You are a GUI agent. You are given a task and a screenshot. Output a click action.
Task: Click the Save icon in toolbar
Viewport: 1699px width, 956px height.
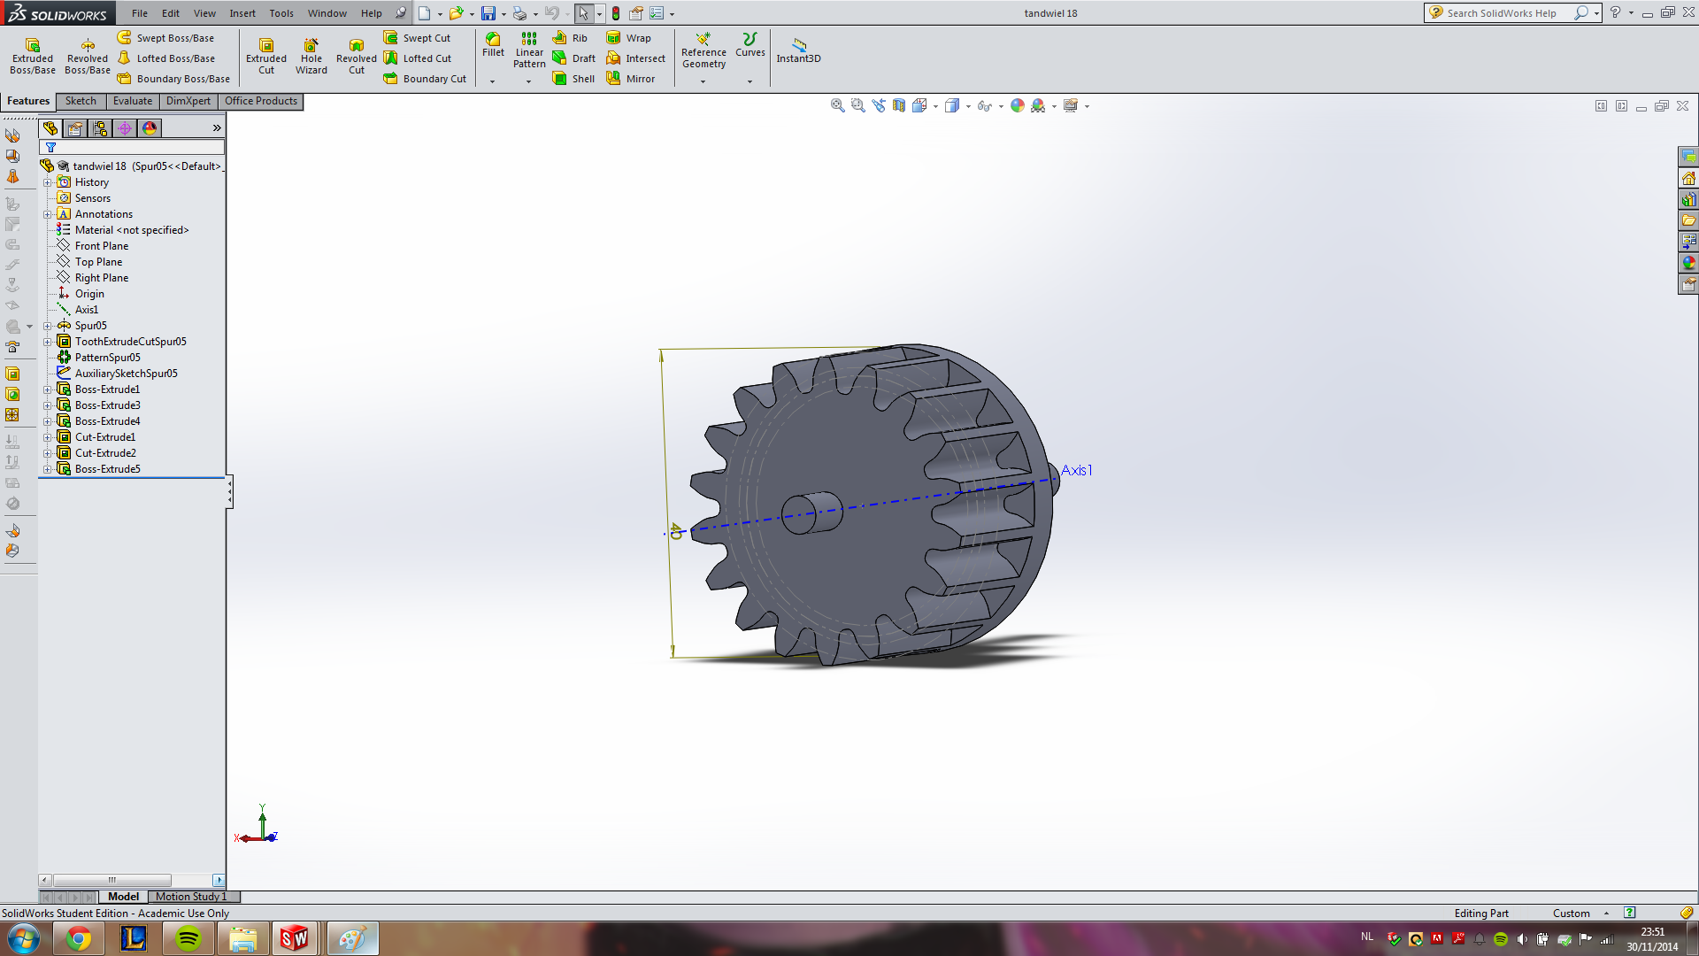point(488,13)
